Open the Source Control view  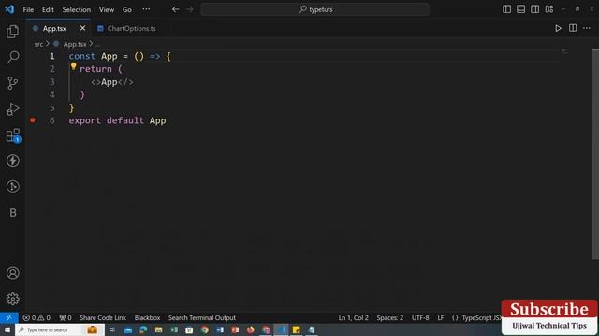tap(12, 83)
